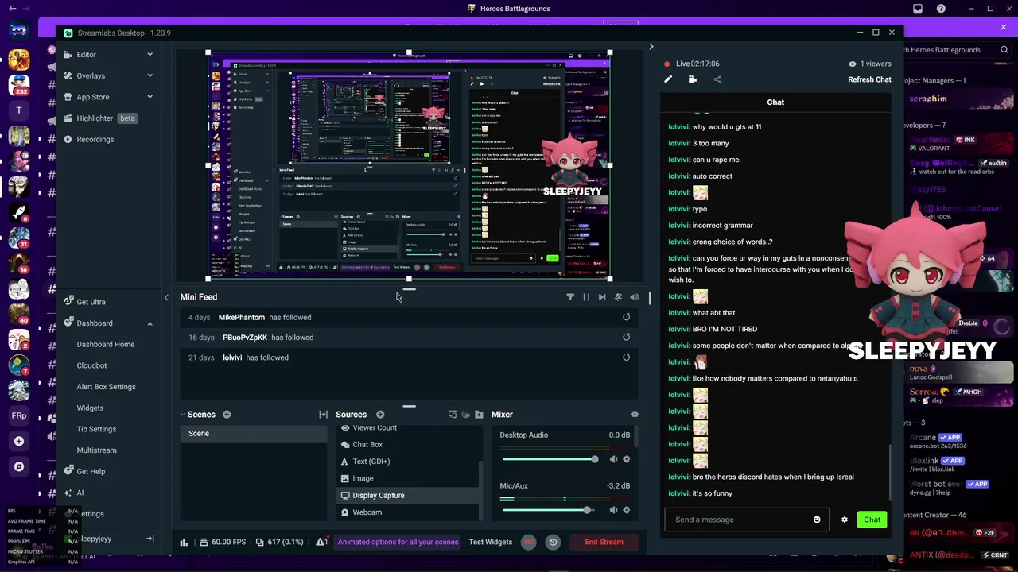This screenshot has width=1018, height=572.
Task: Pause the Mini Feed alert queue
Action: [x=586, y=297]
